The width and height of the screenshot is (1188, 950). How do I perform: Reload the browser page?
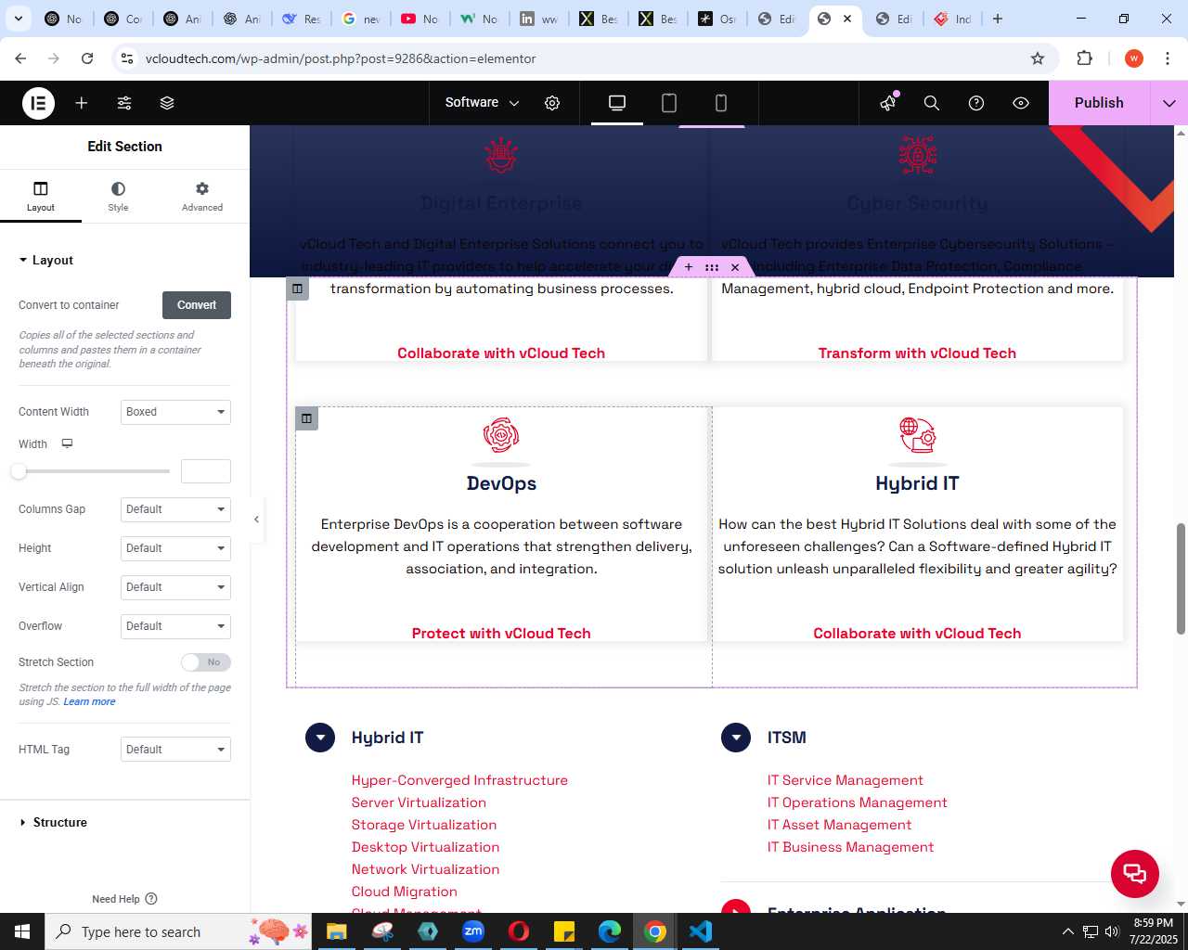(x=87, y=58)
